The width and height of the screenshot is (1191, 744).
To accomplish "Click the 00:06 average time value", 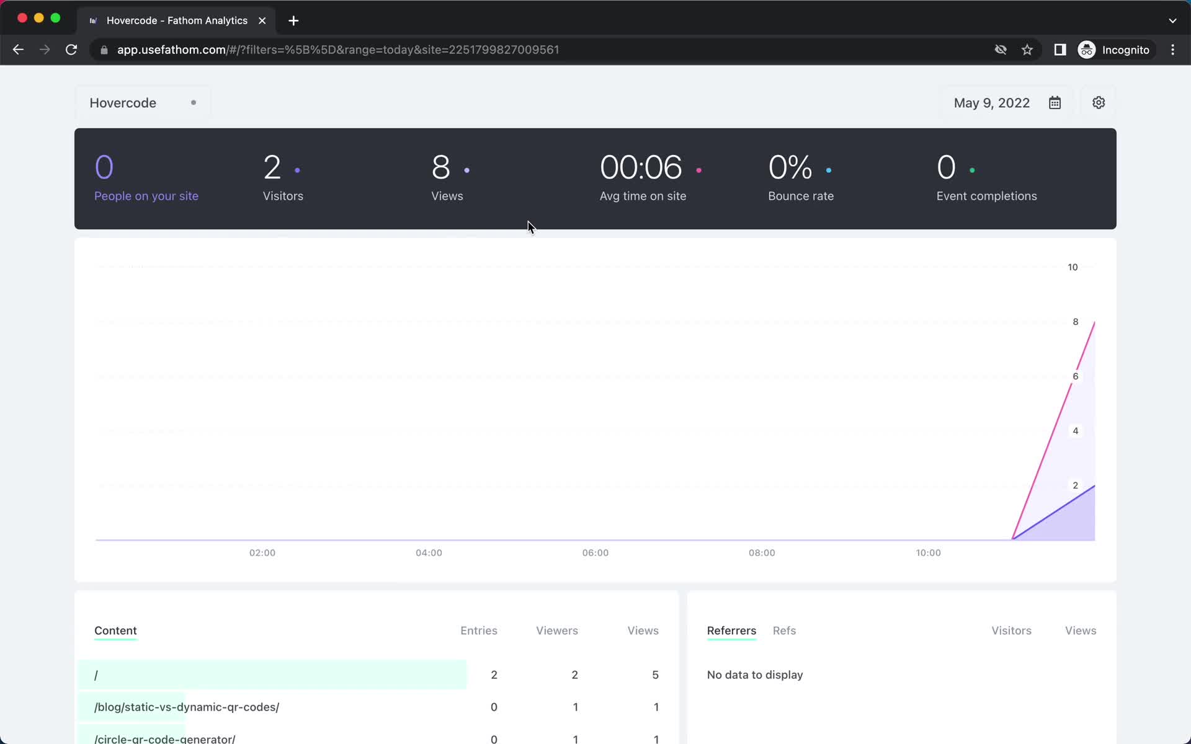I will coord(641,167).
